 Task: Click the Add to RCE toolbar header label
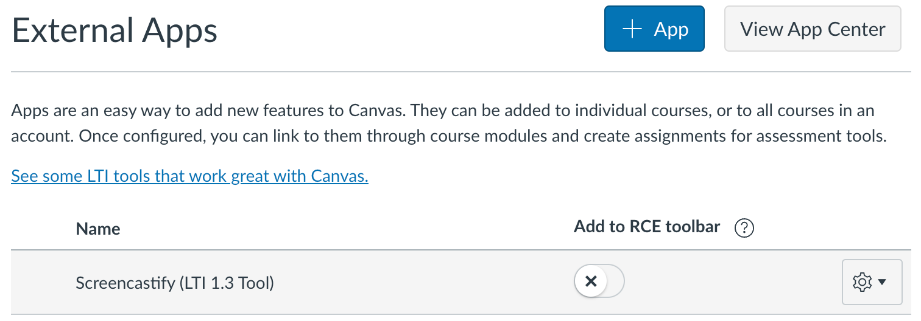pos(647,227)
